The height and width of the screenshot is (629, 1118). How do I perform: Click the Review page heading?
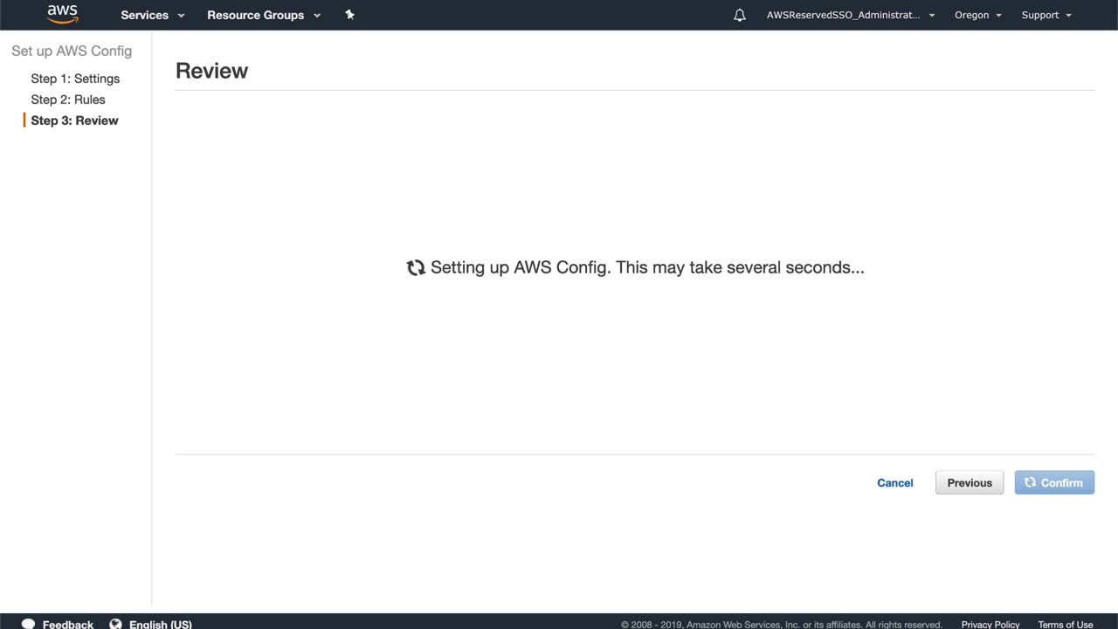(211, 71)
